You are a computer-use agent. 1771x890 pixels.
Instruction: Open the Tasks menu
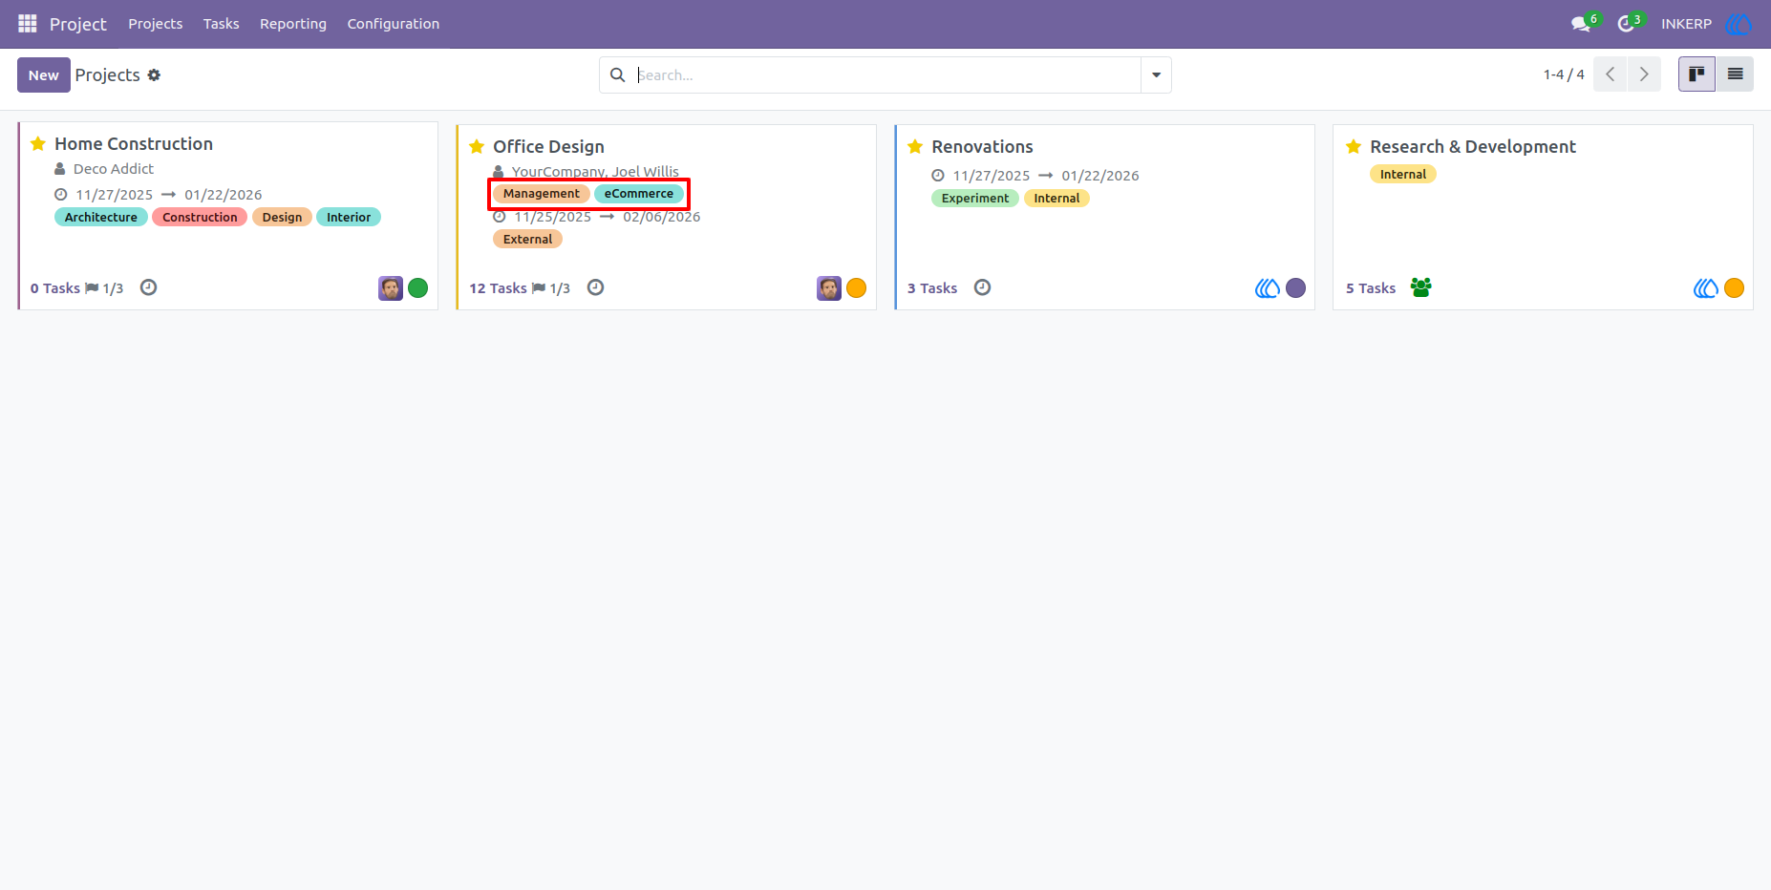[221, 24]
